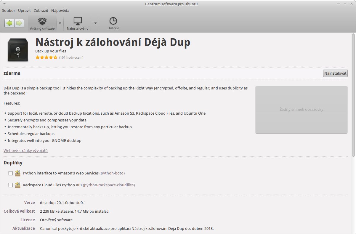Viewport: 356px width, 234px height.
Task: Click the Doplňky section heading
Action: [13, 163]
